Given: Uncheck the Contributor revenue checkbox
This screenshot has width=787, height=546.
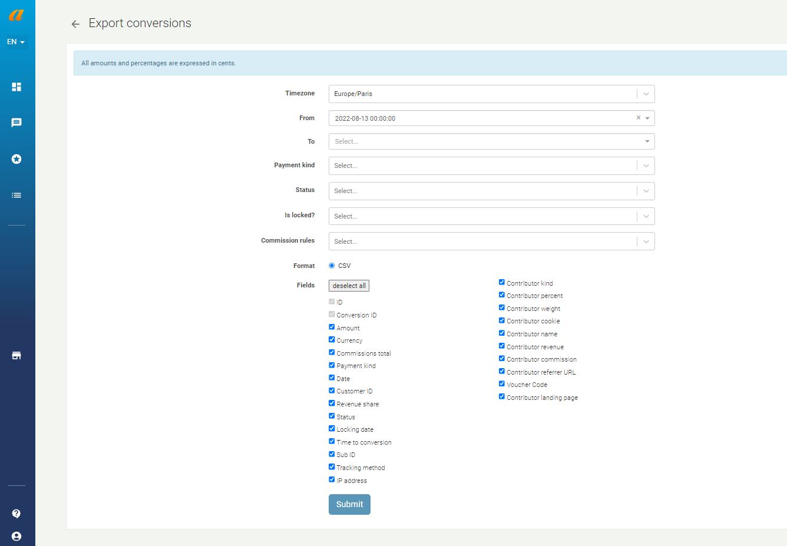Looking at the screenshot, I should point(502,346).
